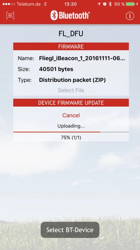This screenshot has height=250, width=140.
Task: Tap the Select BT-Device button
Action: 70,230
